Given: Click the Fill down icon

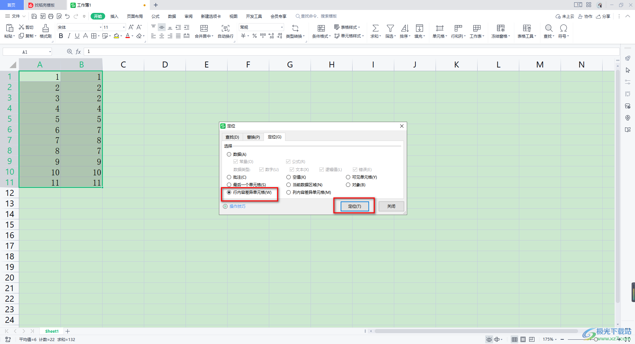Looking at the screenshot, I should (x=419, y=28).
